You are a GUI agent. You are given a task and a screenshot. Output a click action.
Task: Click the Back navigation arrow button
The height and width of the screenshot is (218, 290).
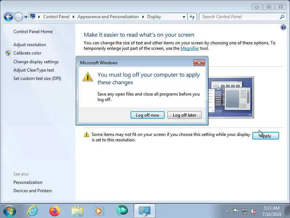coord(8,17)
